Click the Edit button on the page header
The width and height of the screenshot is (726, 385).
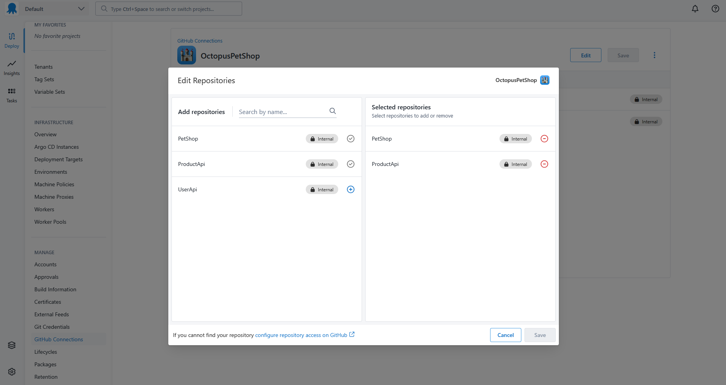[586, 55]
